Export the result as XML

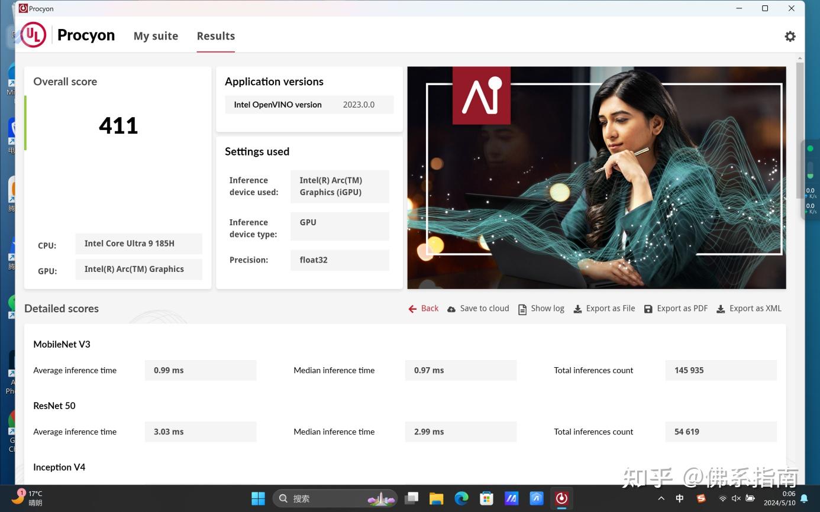pyautogui.click(x=749, y=309)
